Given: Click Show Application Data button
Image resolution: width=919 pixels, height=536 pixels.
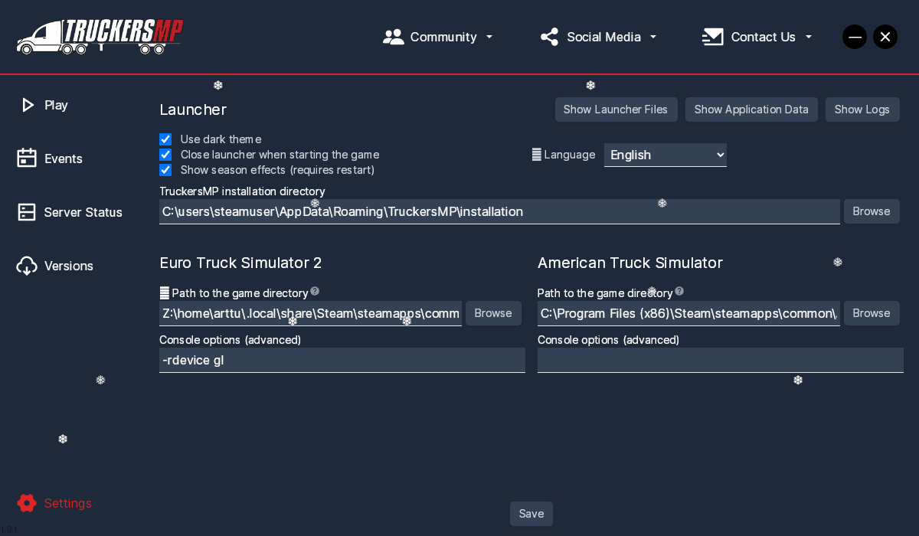Looking at the screenshot, I should [x=751, y=109].
